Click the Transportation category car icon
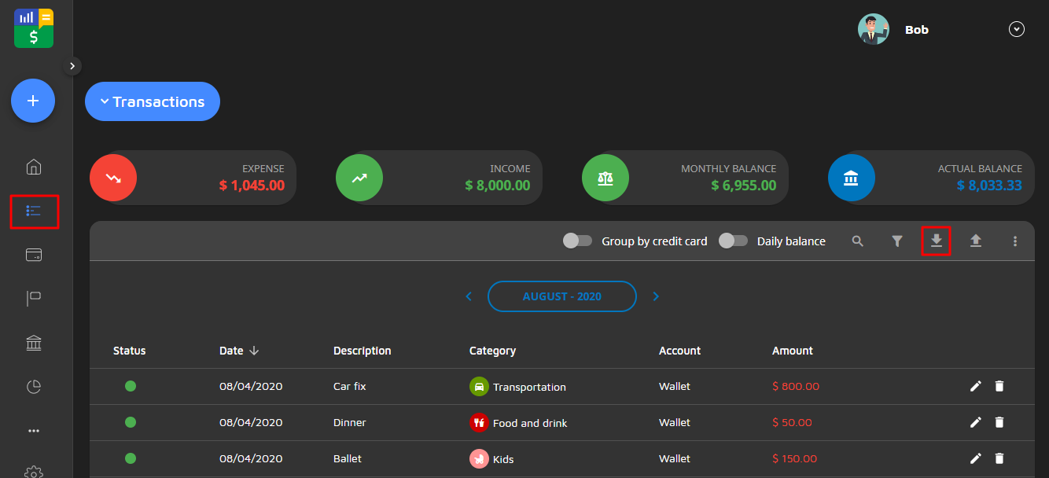Viewport: 1049px width, 478px height. (x=479, y=387)
